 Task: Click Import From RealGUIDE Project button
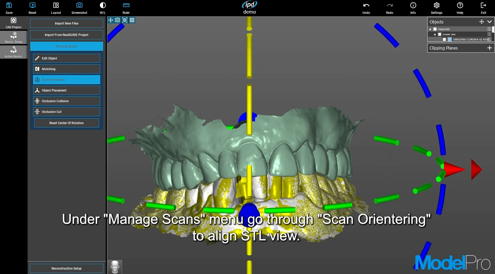[67, 35]
